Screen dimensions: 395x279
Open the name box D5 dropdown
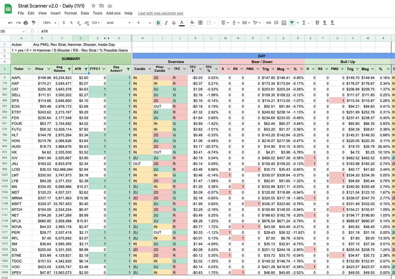pos(24,32)
